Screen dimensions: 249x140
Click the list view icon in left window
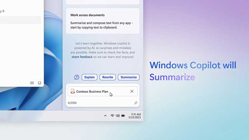[32, 83]
